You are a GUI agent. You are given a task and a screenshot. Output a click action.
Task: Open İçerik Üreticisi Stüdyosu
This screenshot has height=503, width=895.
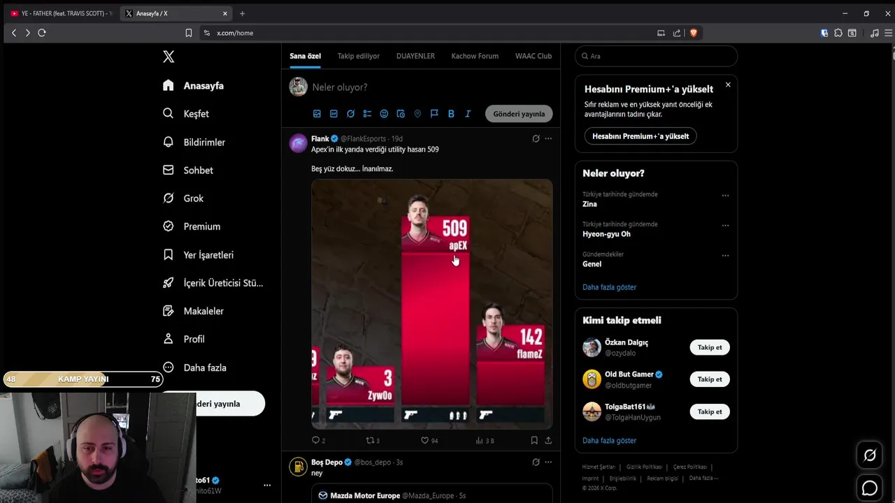pos(213,283)
